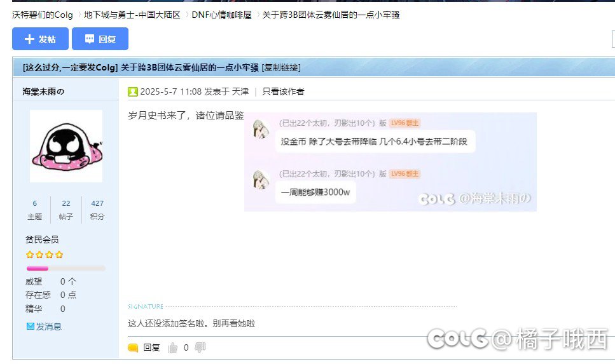Viewport: 615px width, 364px height.
Task: Open the 这么过分,一定要发Colg tag
Action: tap(70, 67)
